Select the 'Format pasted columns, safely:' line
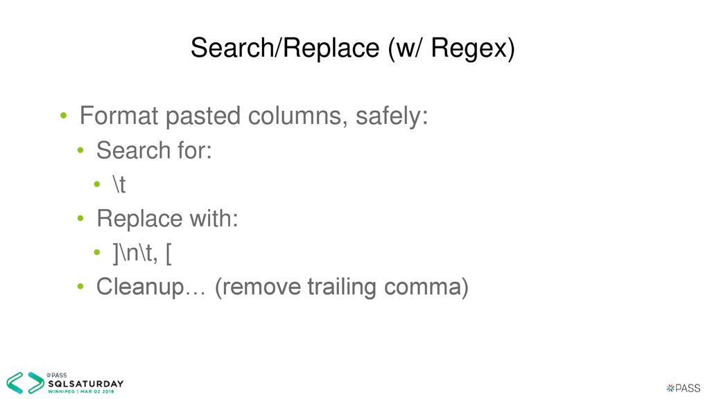Screen dimensions: 710x399 (x=254, y=116)
